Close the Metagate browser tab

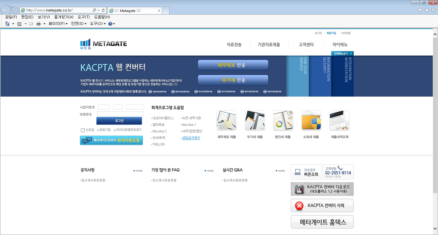(x=159, y=11)
